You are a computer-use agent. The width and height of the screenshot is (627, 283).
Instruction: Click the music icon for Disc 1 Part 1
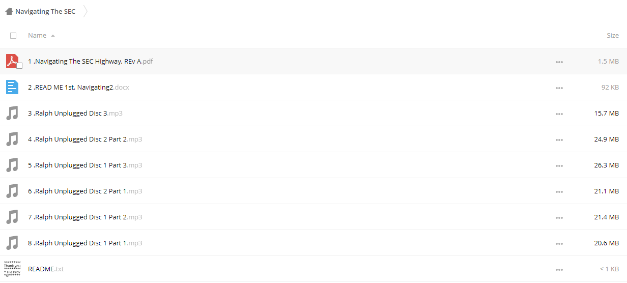click(x=12, y=243)
